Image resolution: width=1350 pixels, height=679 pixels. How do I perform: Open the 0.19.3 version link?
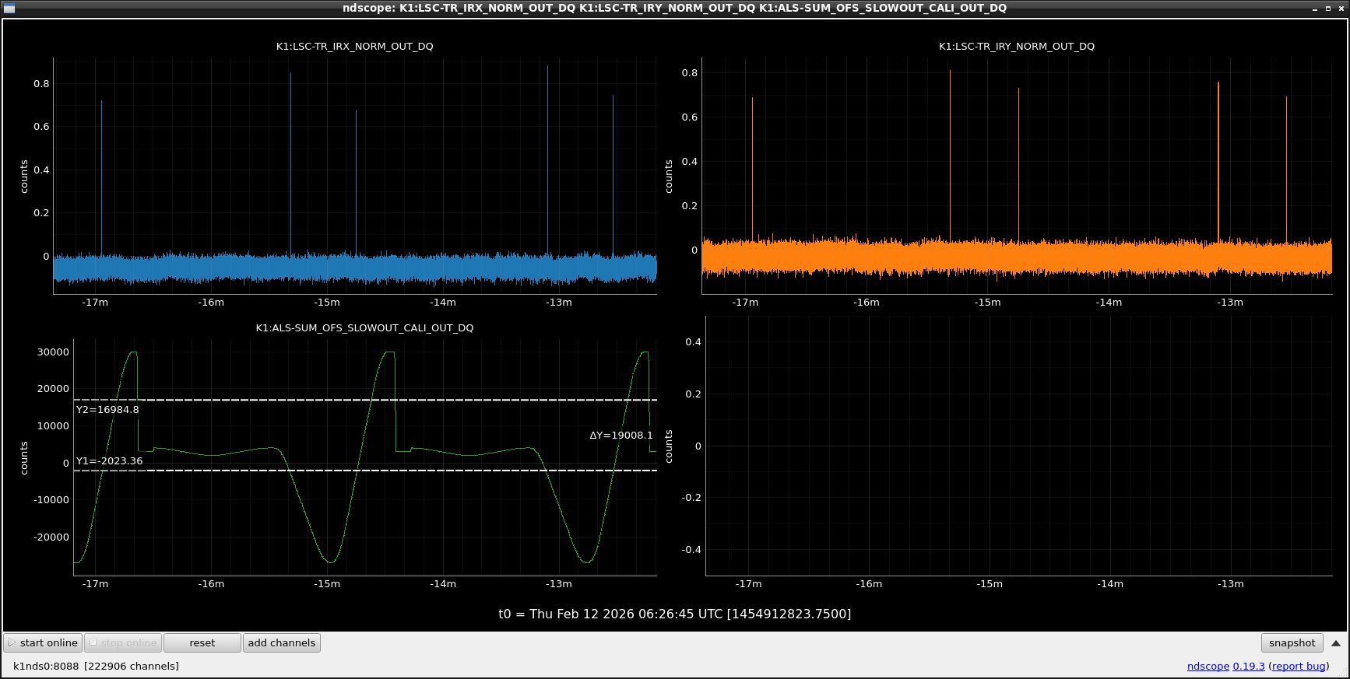tap(1249, 666)
